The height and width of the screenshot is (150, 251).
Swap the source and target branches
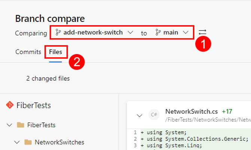(x=202, y=32)
